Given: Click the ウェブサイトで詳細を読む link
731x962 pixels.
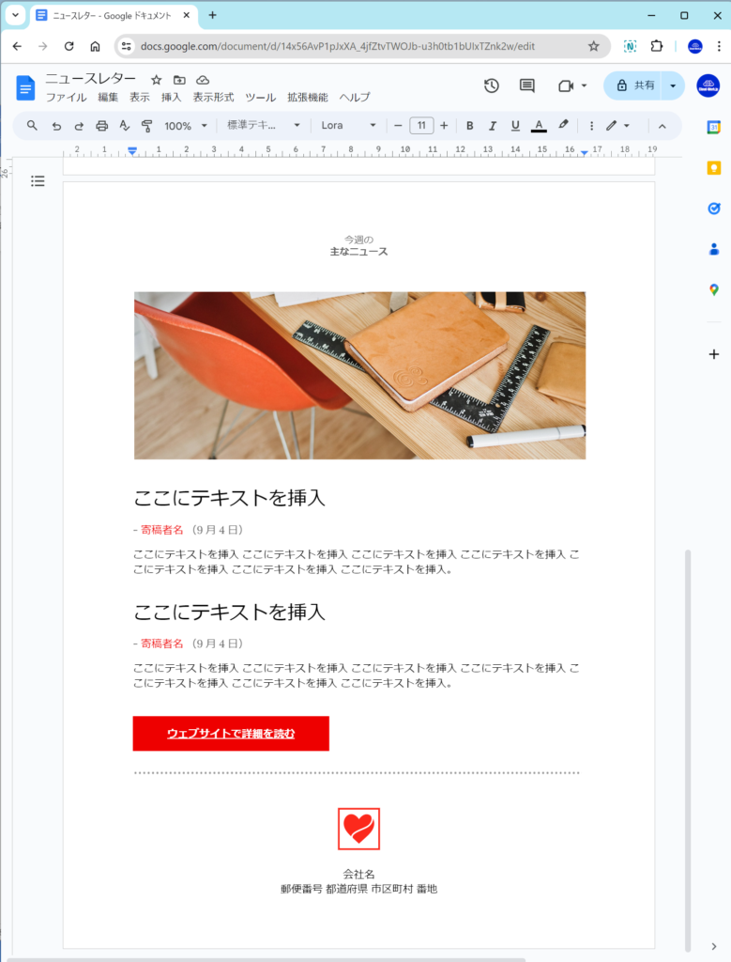Looking at the screenshot, I should coord(231,734).
